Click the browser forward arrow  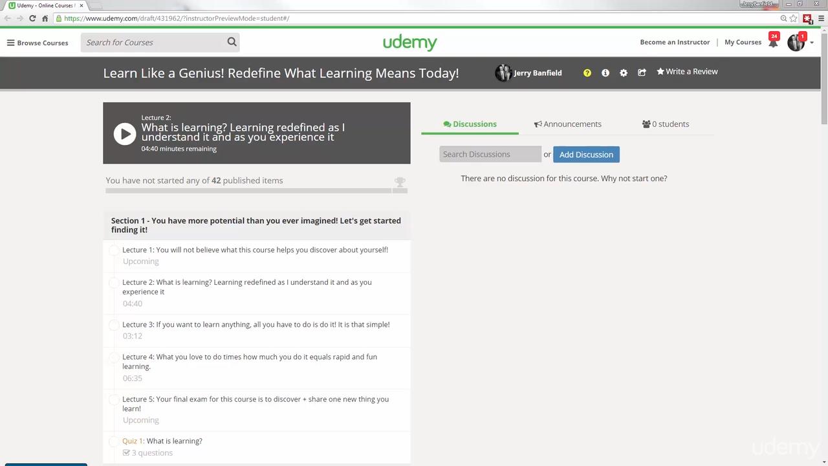click(20, 18)
